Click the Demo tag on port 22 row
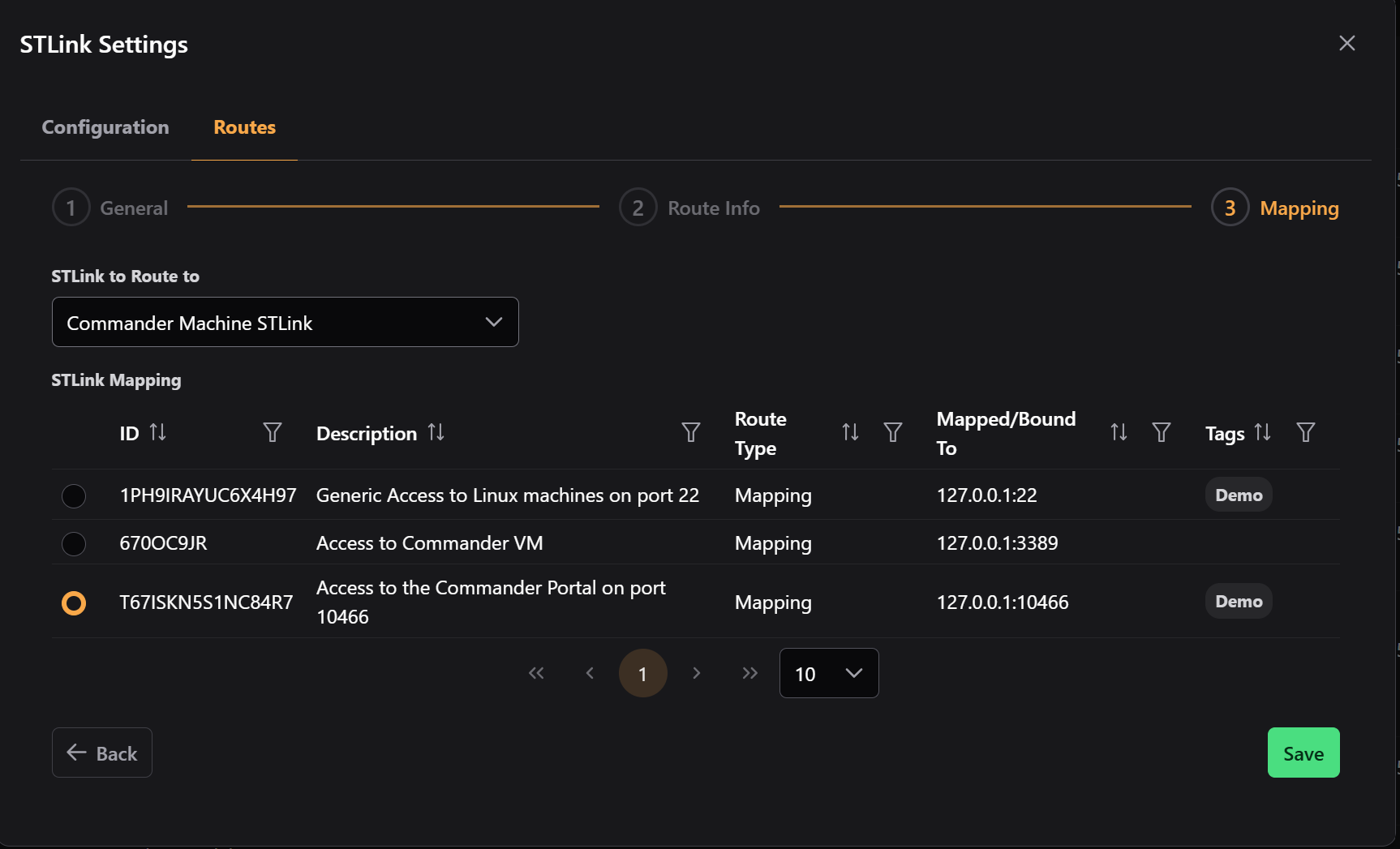Image resolution: width=1400 pixels, height=849 pixels. tap(1239, 495)
